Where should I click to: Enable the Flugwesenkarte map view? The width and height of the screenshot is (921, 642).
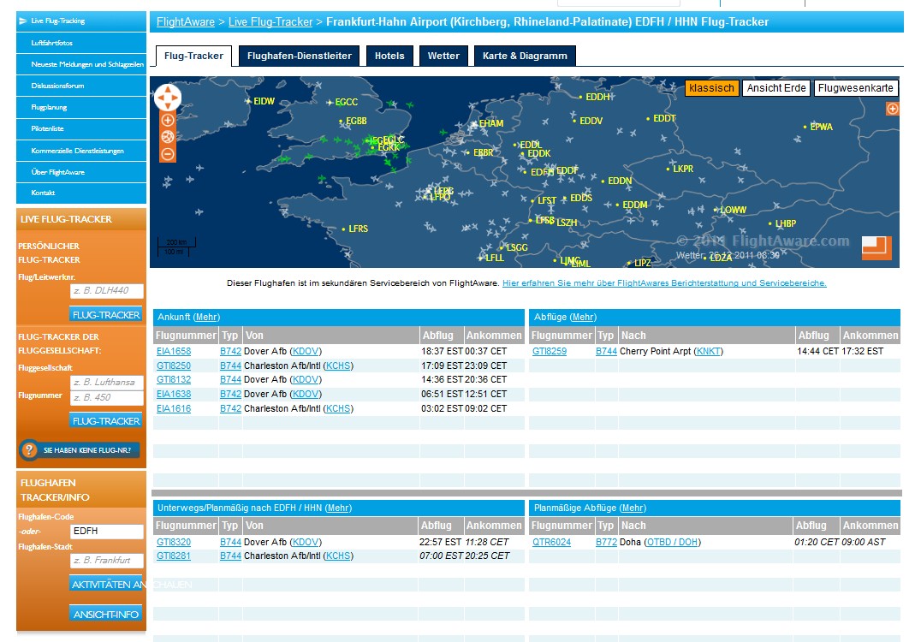[x=855, y=88]
